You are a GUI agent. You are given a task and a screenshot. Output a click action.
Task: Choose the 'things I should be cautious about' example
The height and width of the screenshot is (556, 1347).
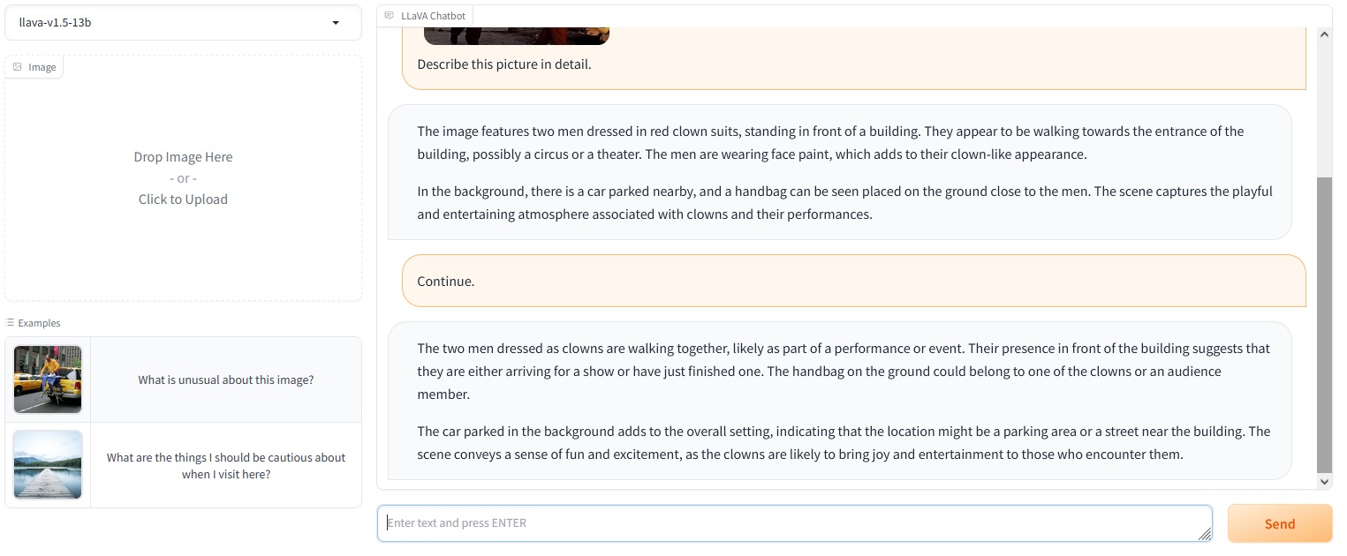coord(226,465)
